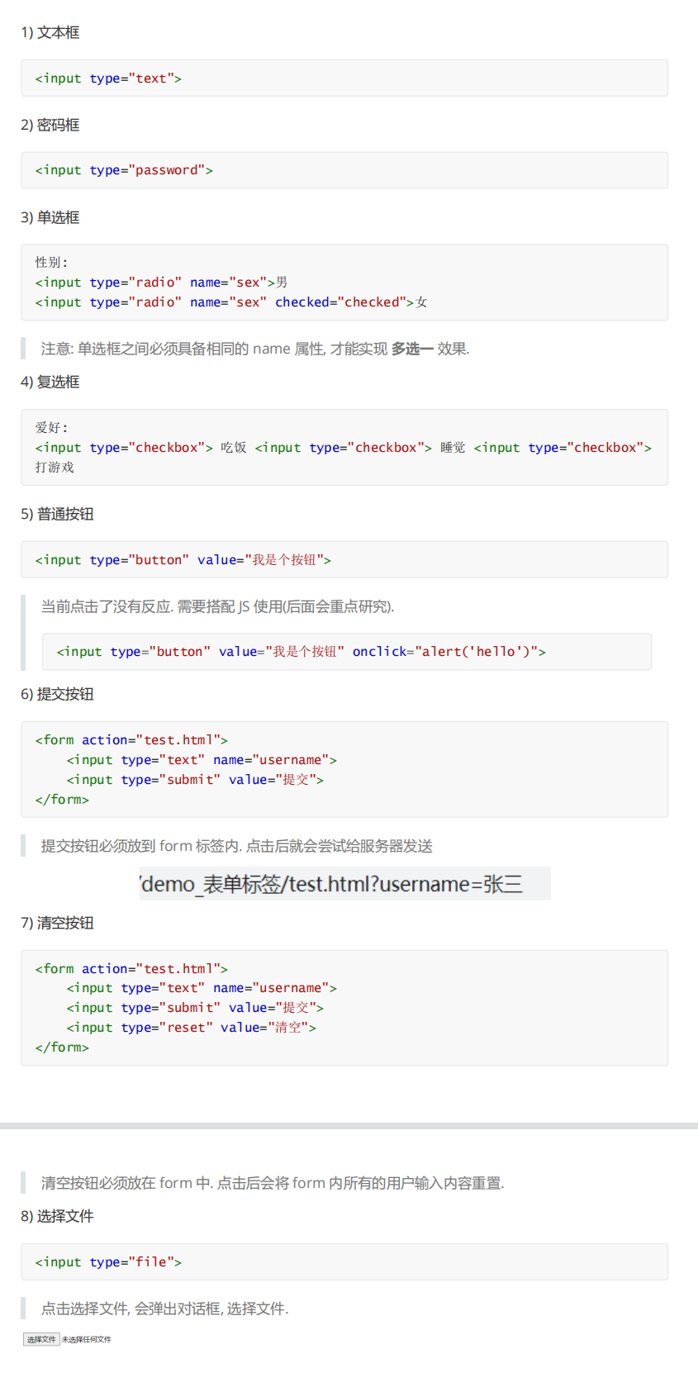
Task: Click the URL image showing username=张三
Action: (x=344, y=884)
